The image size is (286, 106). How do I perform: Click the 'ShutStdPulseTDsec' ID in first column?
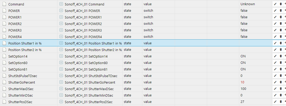pyautogui.click(x=23, y=76)
